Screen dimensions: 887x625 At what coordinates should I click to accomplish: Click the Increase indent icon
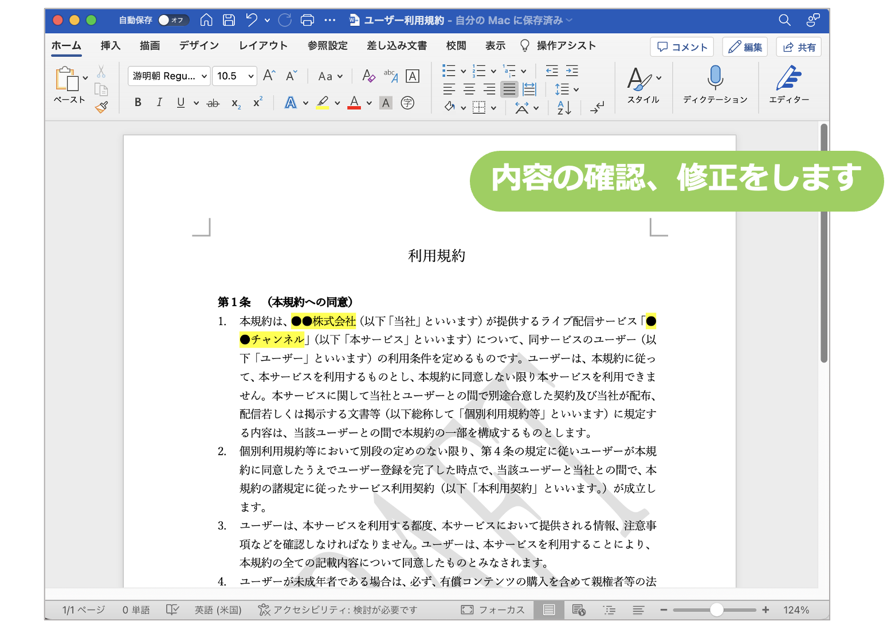pyautogui.click(x=572, y=71)
